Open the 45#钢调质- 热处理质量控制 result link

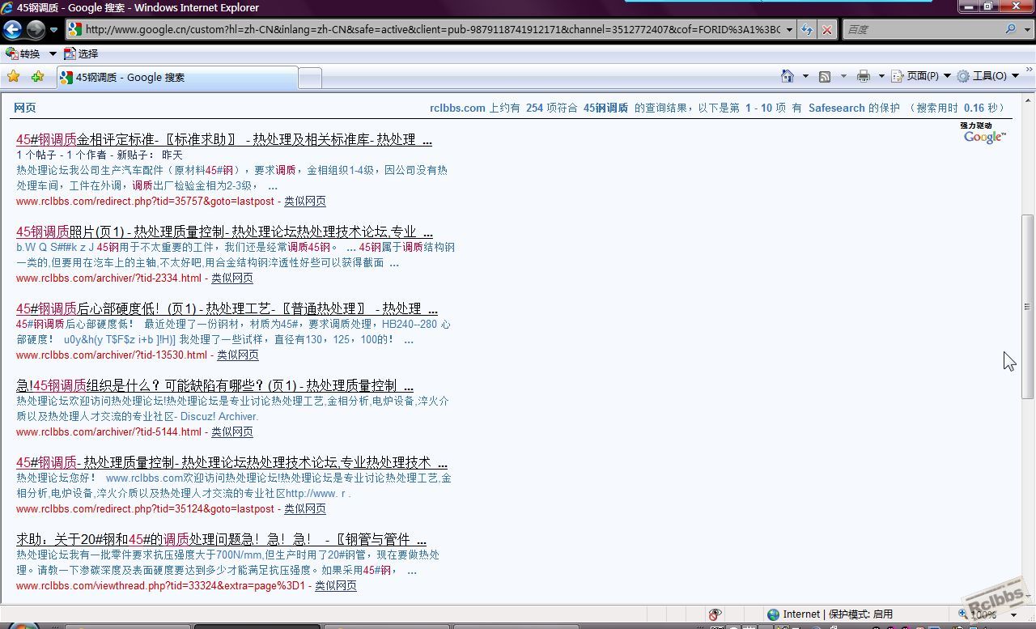(x=231, y=462)
